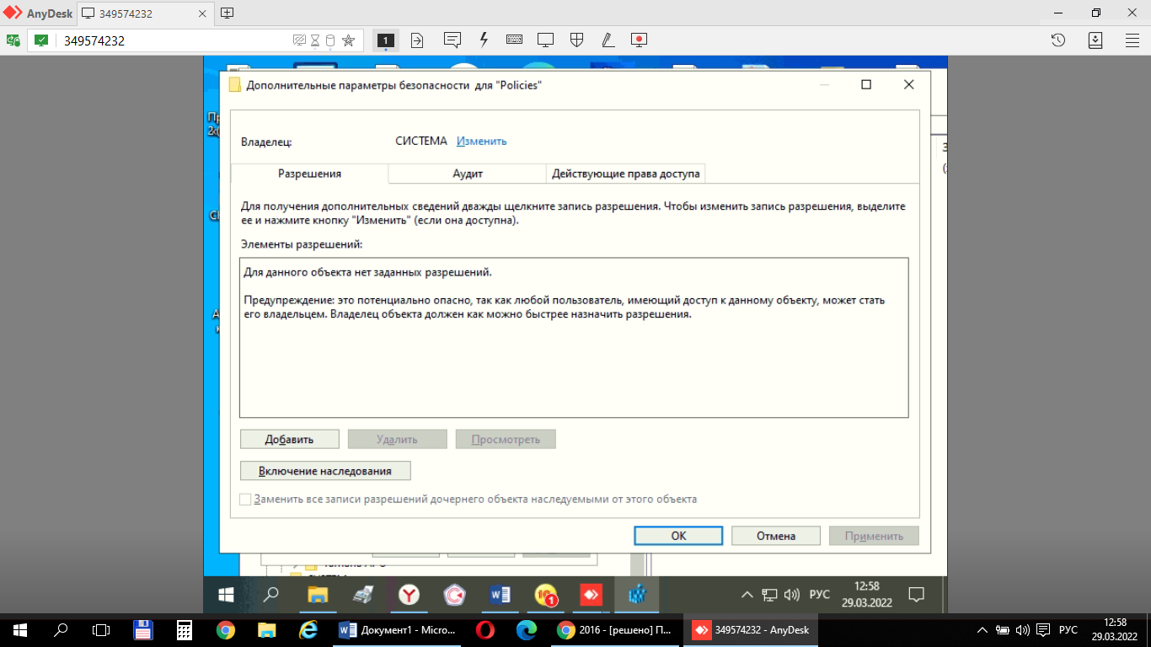The width and height of the screenshot is (1151, 647).
Task: Open Task View on local taskbar
Action: point(101,629)
